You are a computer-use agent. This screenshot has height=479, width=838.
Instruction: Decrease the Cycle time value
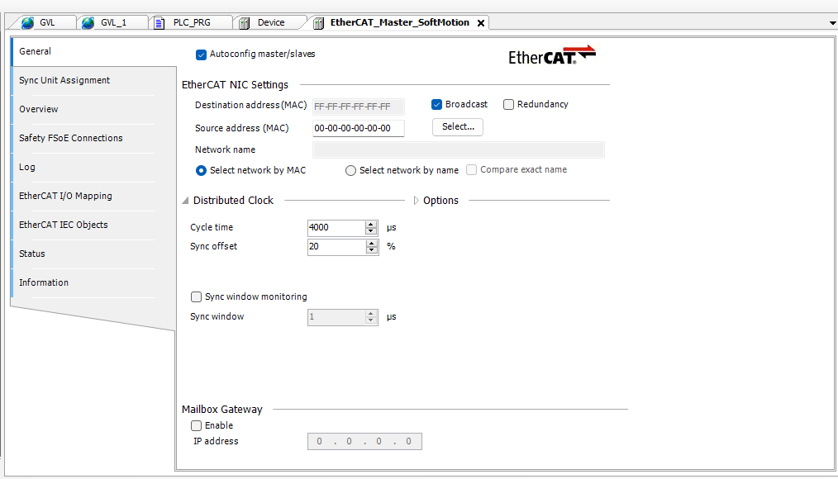(x=371, y=231)
